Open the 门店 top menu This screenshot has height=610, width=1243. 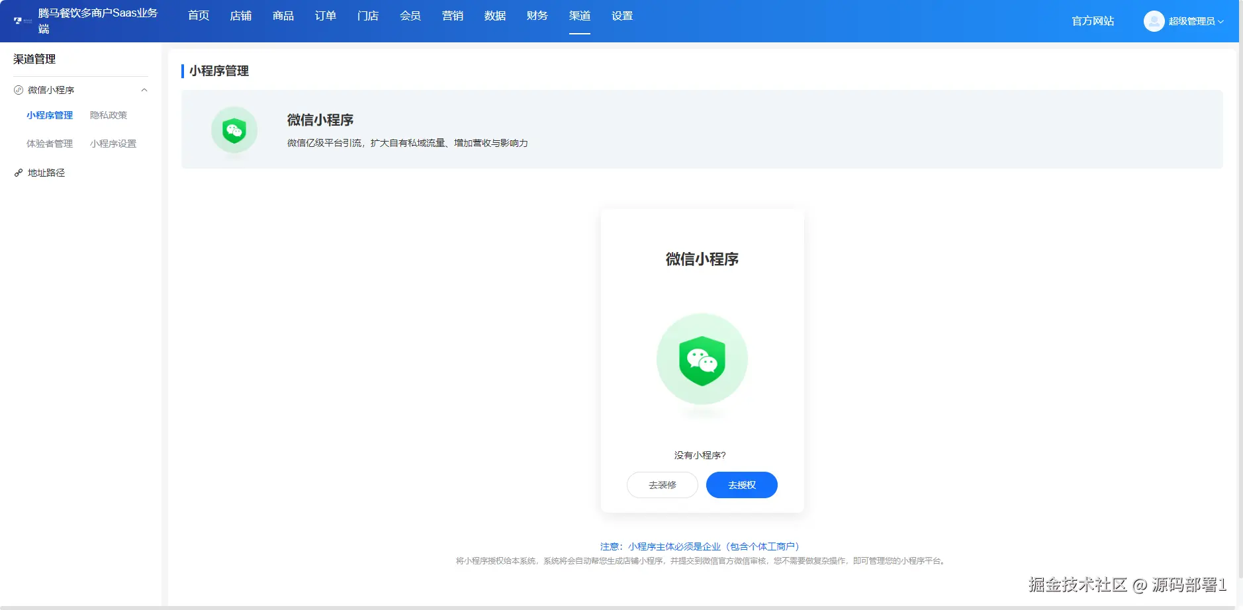(x=368, y=16)
